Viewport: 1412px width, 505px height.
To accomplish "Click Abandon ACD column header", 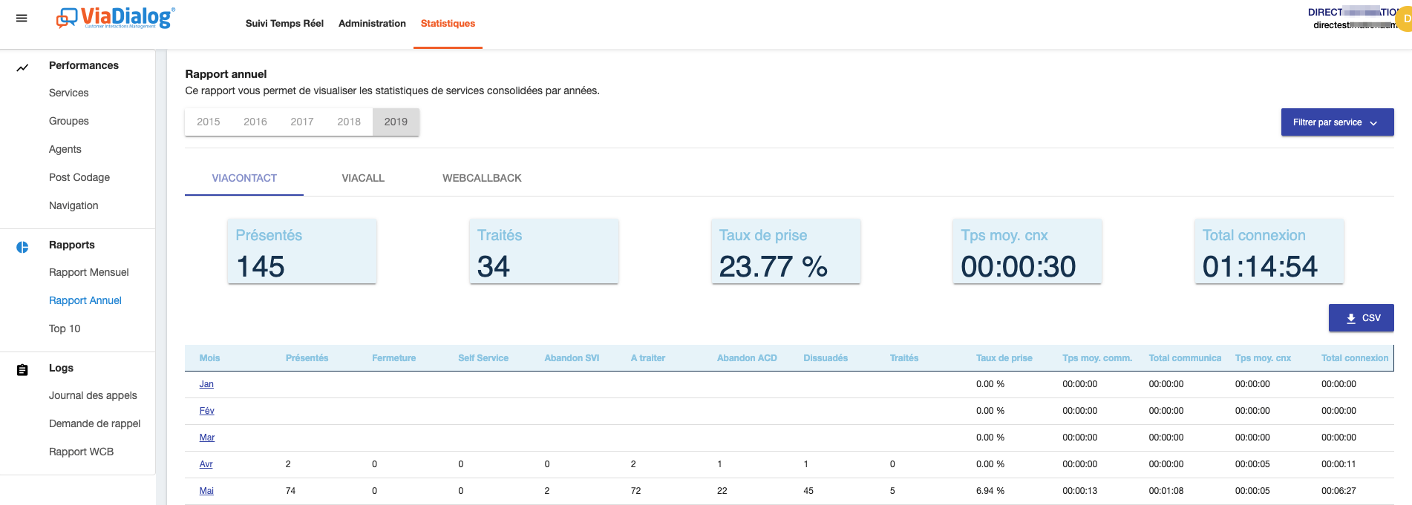I will tap(747, 358).
